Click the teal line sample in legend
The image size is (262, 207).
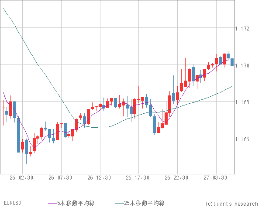click(x=120, y=203)
